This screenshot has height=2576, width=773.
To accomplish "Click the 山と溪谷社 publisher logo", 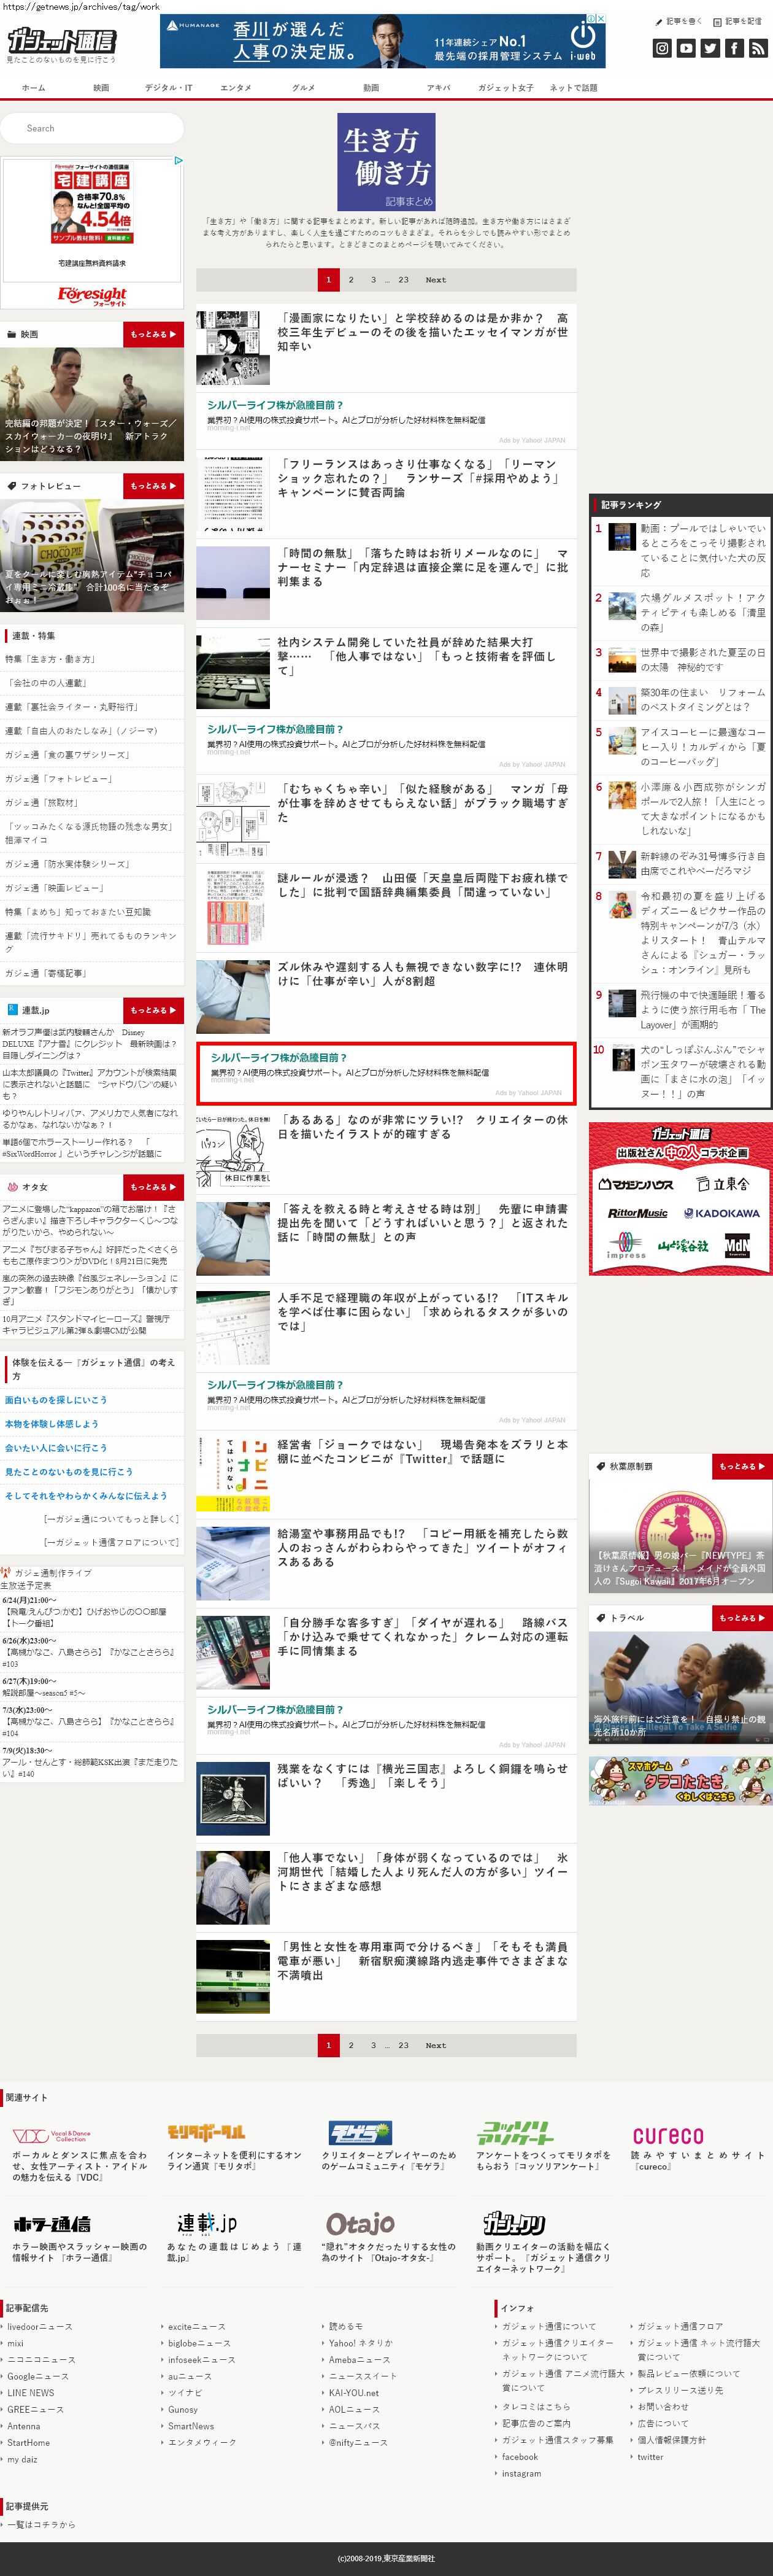I will point(683,1246).
